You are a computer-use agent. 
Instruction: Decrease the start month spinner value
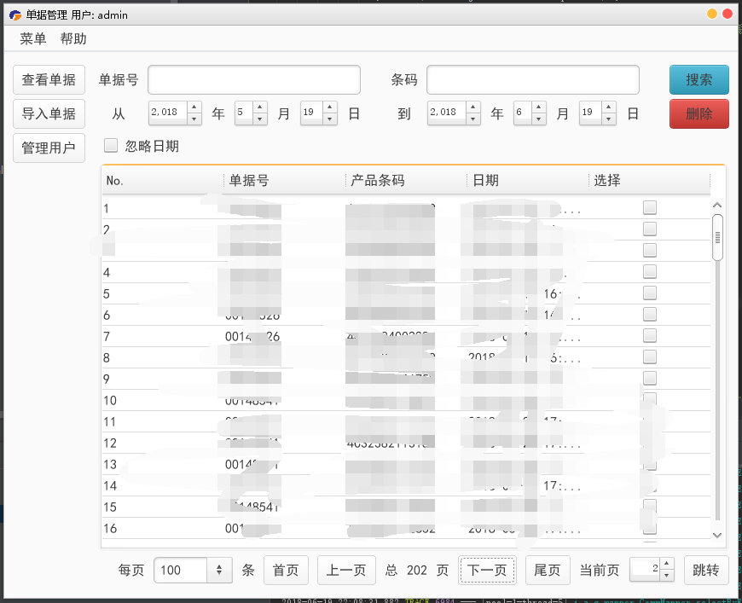click(x=260, y=119)
